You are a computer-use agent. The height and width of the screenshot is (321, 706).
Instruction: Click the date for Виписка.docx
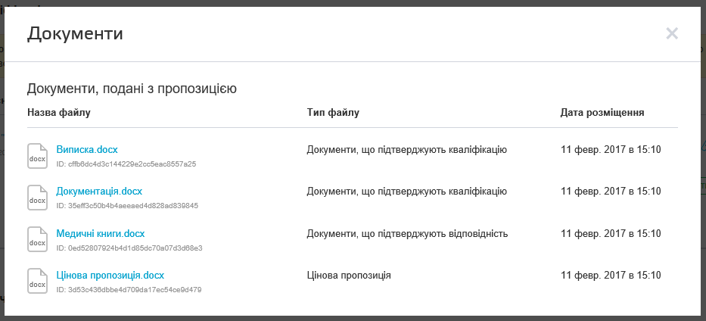[x=611, y=149]
